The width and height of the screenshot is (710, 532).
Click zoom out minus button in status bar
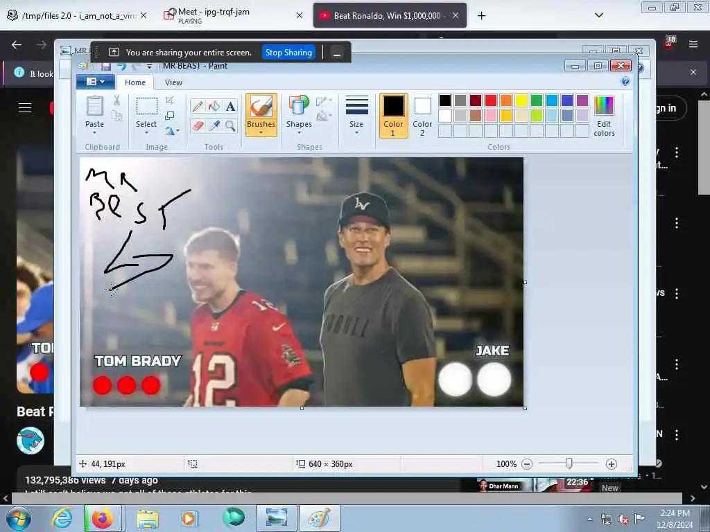pos(527,464)
